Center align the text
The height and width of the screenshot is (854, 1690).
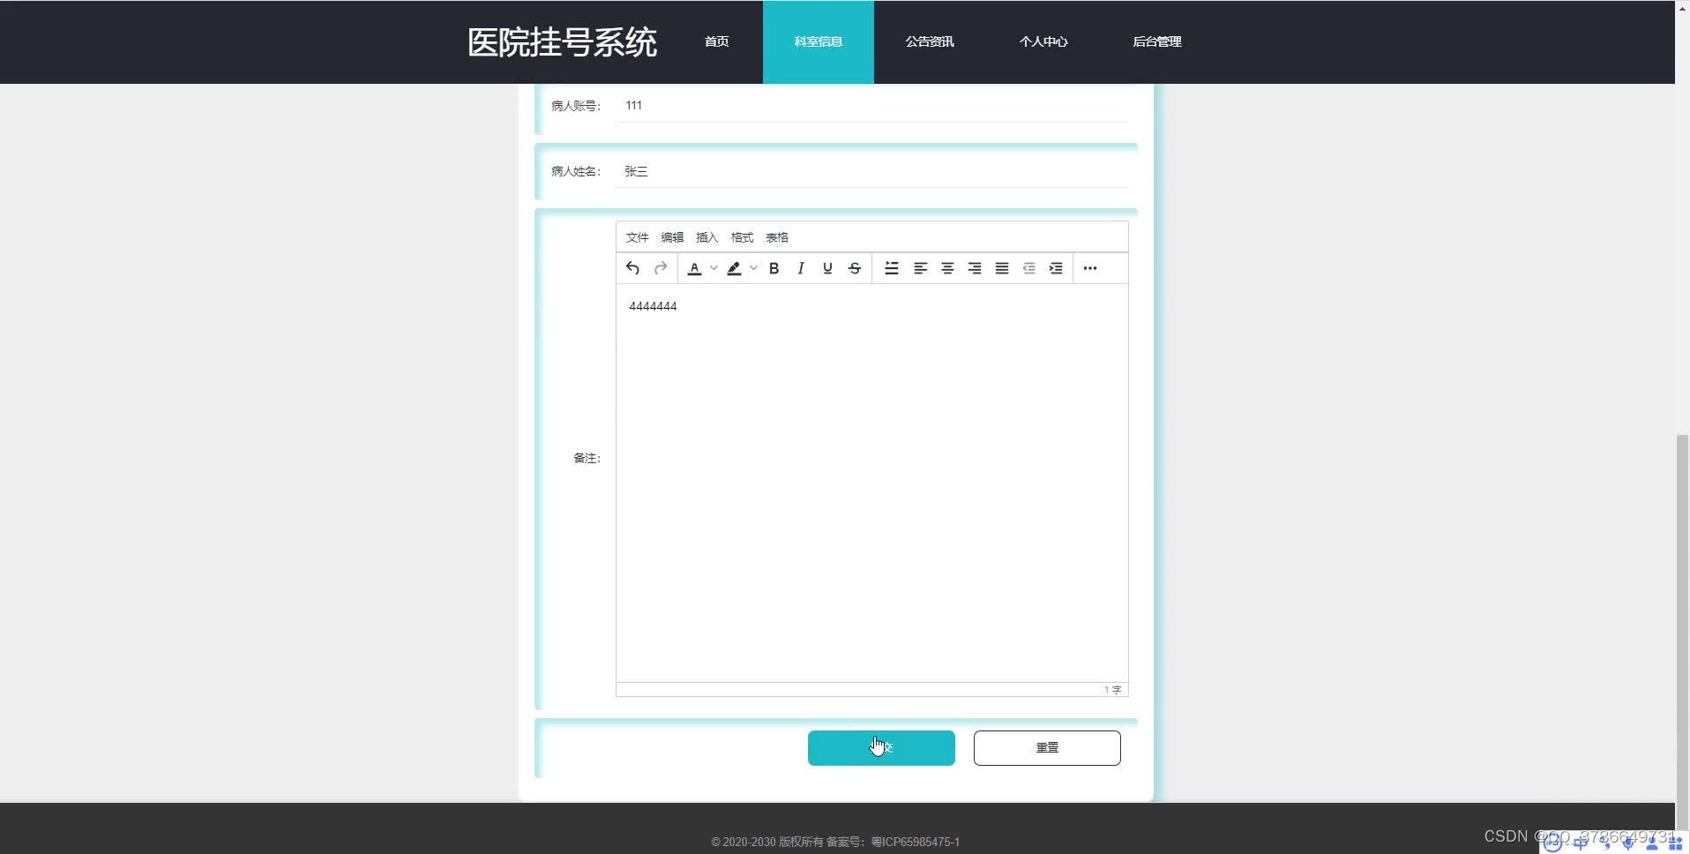tap(947, 268)
